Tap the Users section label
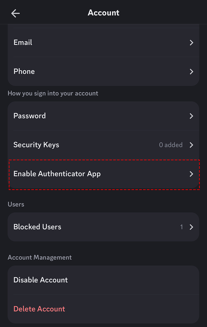The height and width of the screenshot is (327, 207). 16,204
